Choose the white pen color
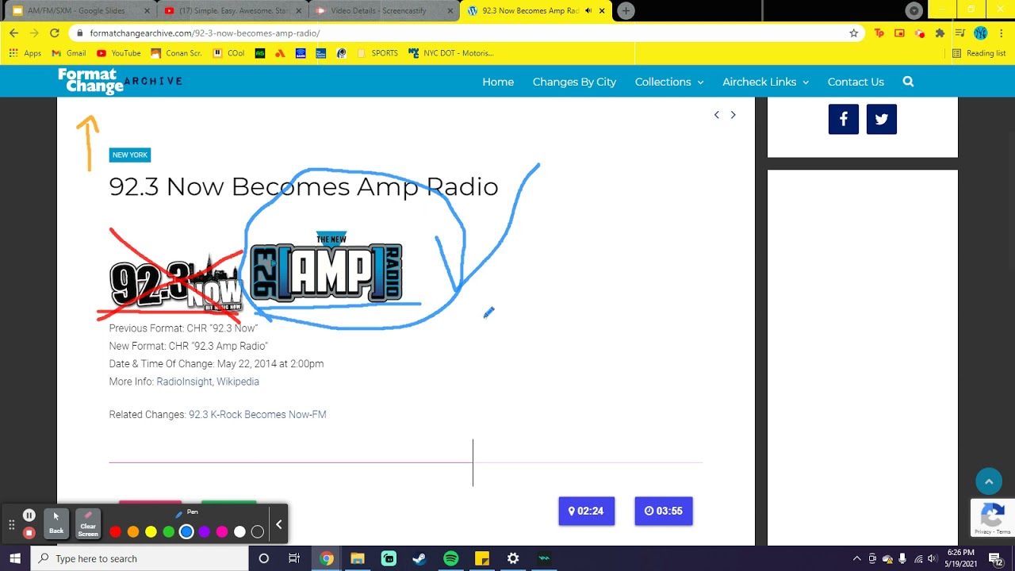This screenshot has height=571, width=1015. pos(239,532)
